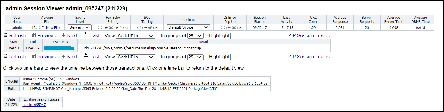
Task: Turn JS Error Pop Up Off
Action: [x=223, y=28]
